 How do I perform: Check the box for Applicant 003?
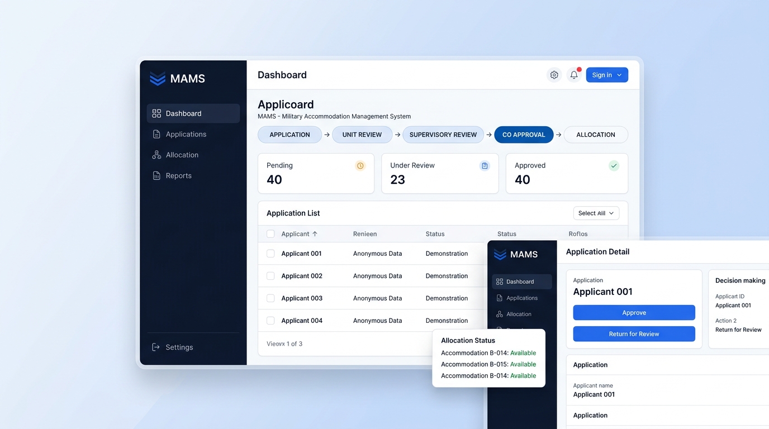270,298
